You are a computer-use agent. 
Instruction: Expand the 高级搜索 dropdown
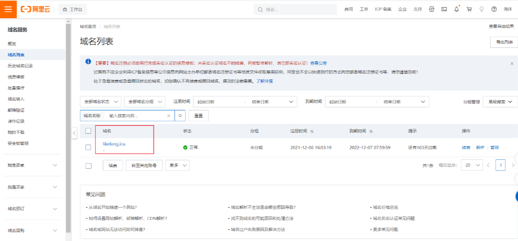pos(500,102)
